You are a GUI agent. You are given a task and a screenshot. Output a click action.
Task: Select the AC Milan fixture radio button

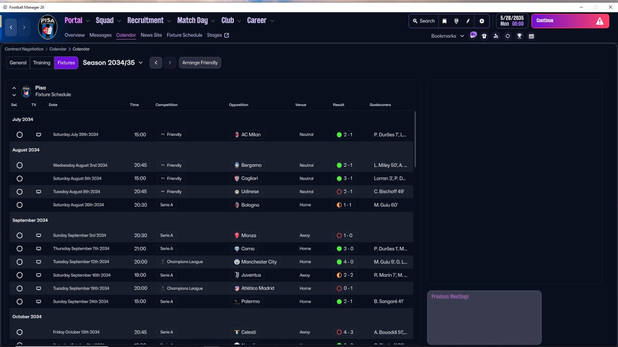20,135
